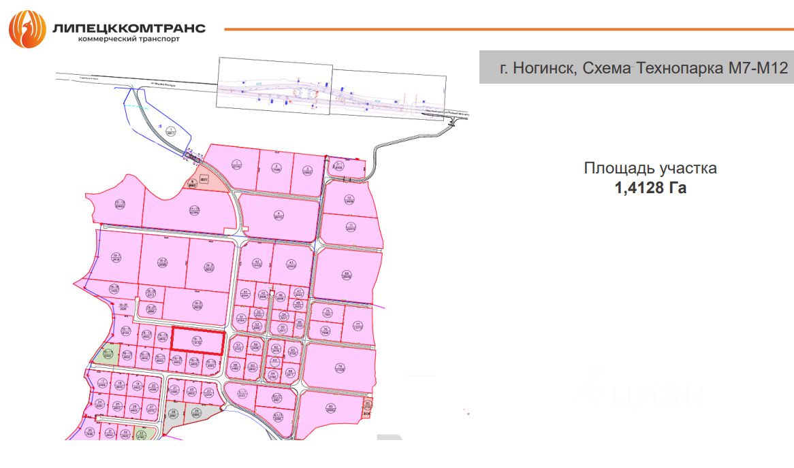Click plot number 11 circle marker
The height and width of the screenshot is (468, 794).
tap(351, 227)
